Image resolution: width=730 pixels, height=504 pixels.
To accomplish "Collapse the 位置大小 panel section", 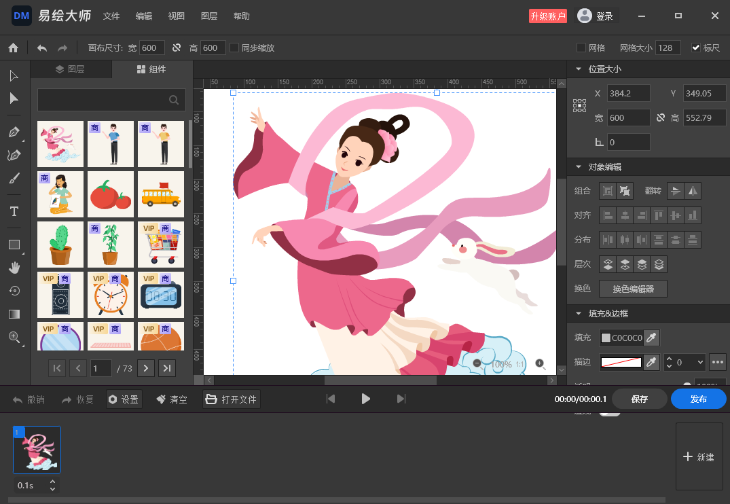I will (x=578, y=69).
